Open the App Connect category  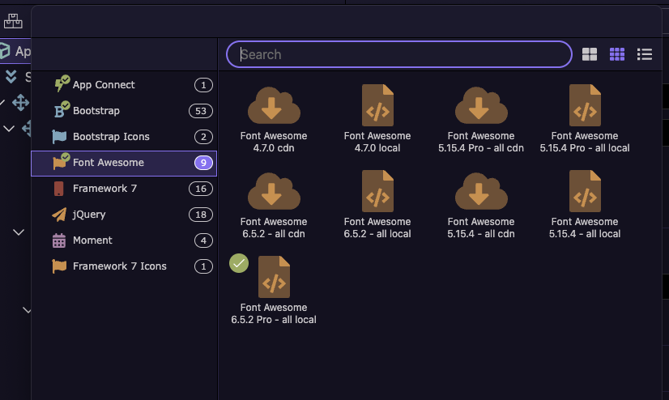124,85
